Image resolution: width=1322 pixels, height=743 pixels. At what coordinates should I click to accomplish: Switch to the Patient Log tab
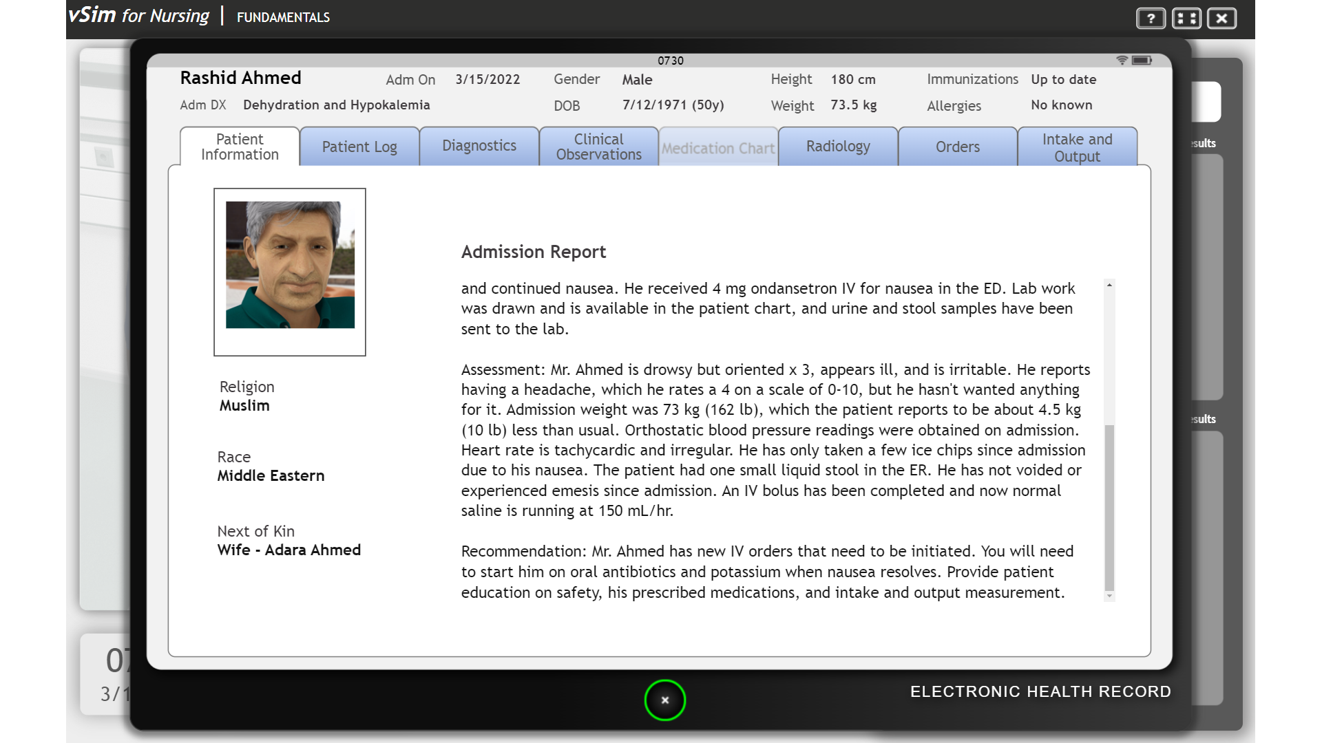pyautogui.click(x=359, y=147)
